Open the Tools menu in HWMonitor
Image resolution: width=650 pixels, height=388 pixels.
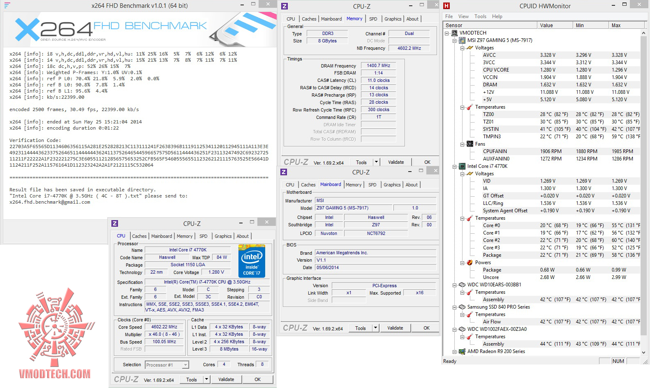[x=480, y=16]
